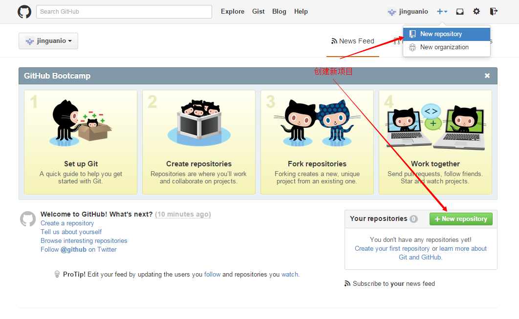Open Browse interesting repositories link
Screen dimensions: 519x319
point(84,241)
